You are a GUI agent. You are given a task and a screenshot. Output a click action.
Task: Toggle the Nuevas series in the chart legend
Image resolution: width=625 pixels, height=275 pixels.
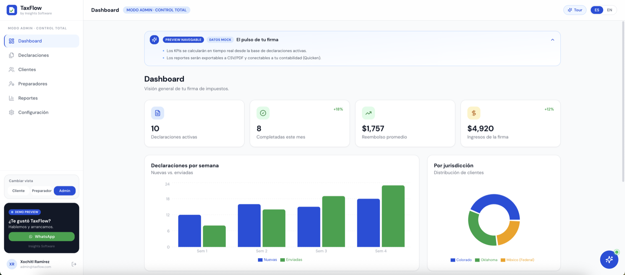(267, 260)
